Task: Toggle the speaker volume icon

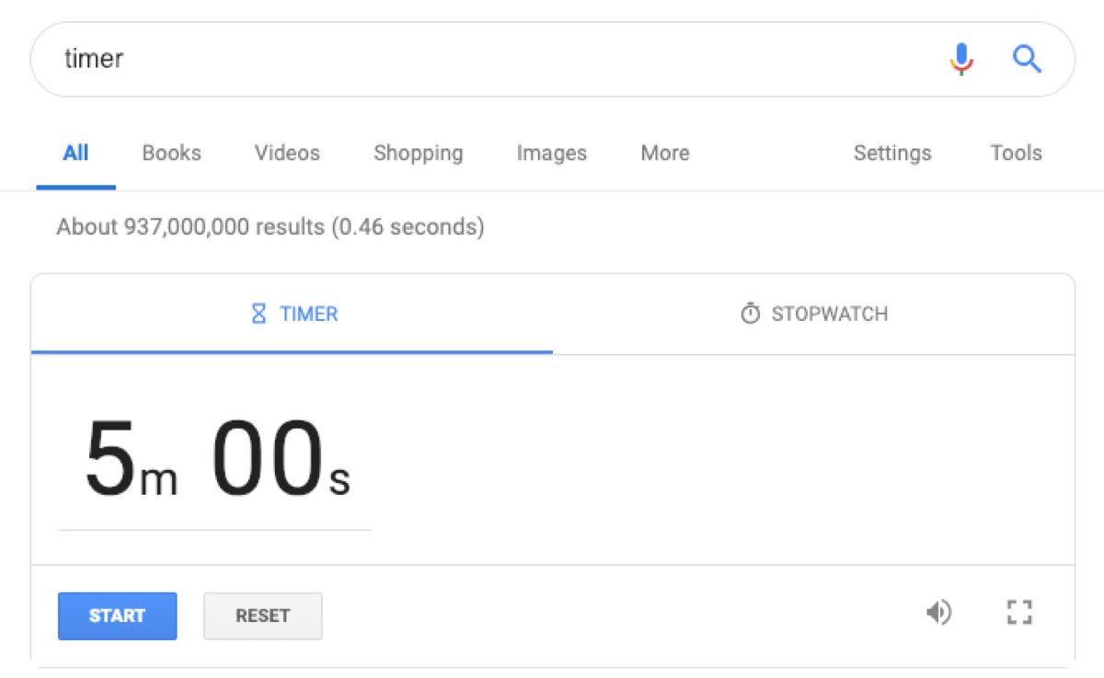Action: click(x=939, y=612)
